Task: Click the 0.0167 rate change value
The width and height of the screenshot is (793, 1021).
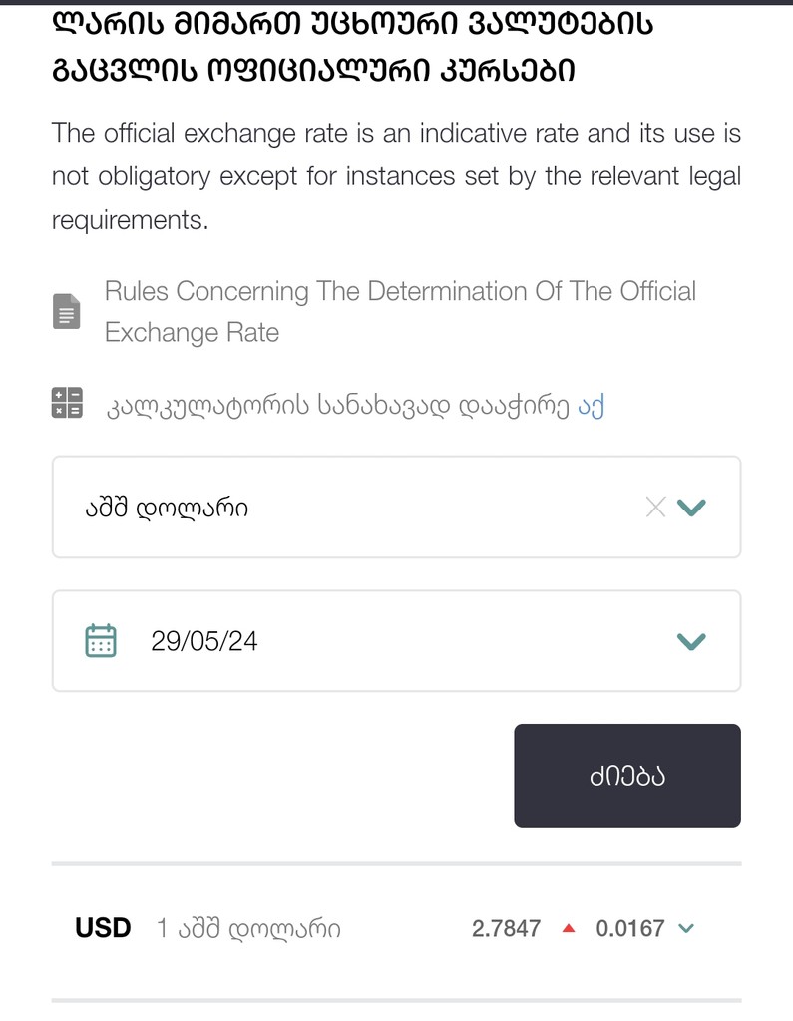Action: point(630,929)
